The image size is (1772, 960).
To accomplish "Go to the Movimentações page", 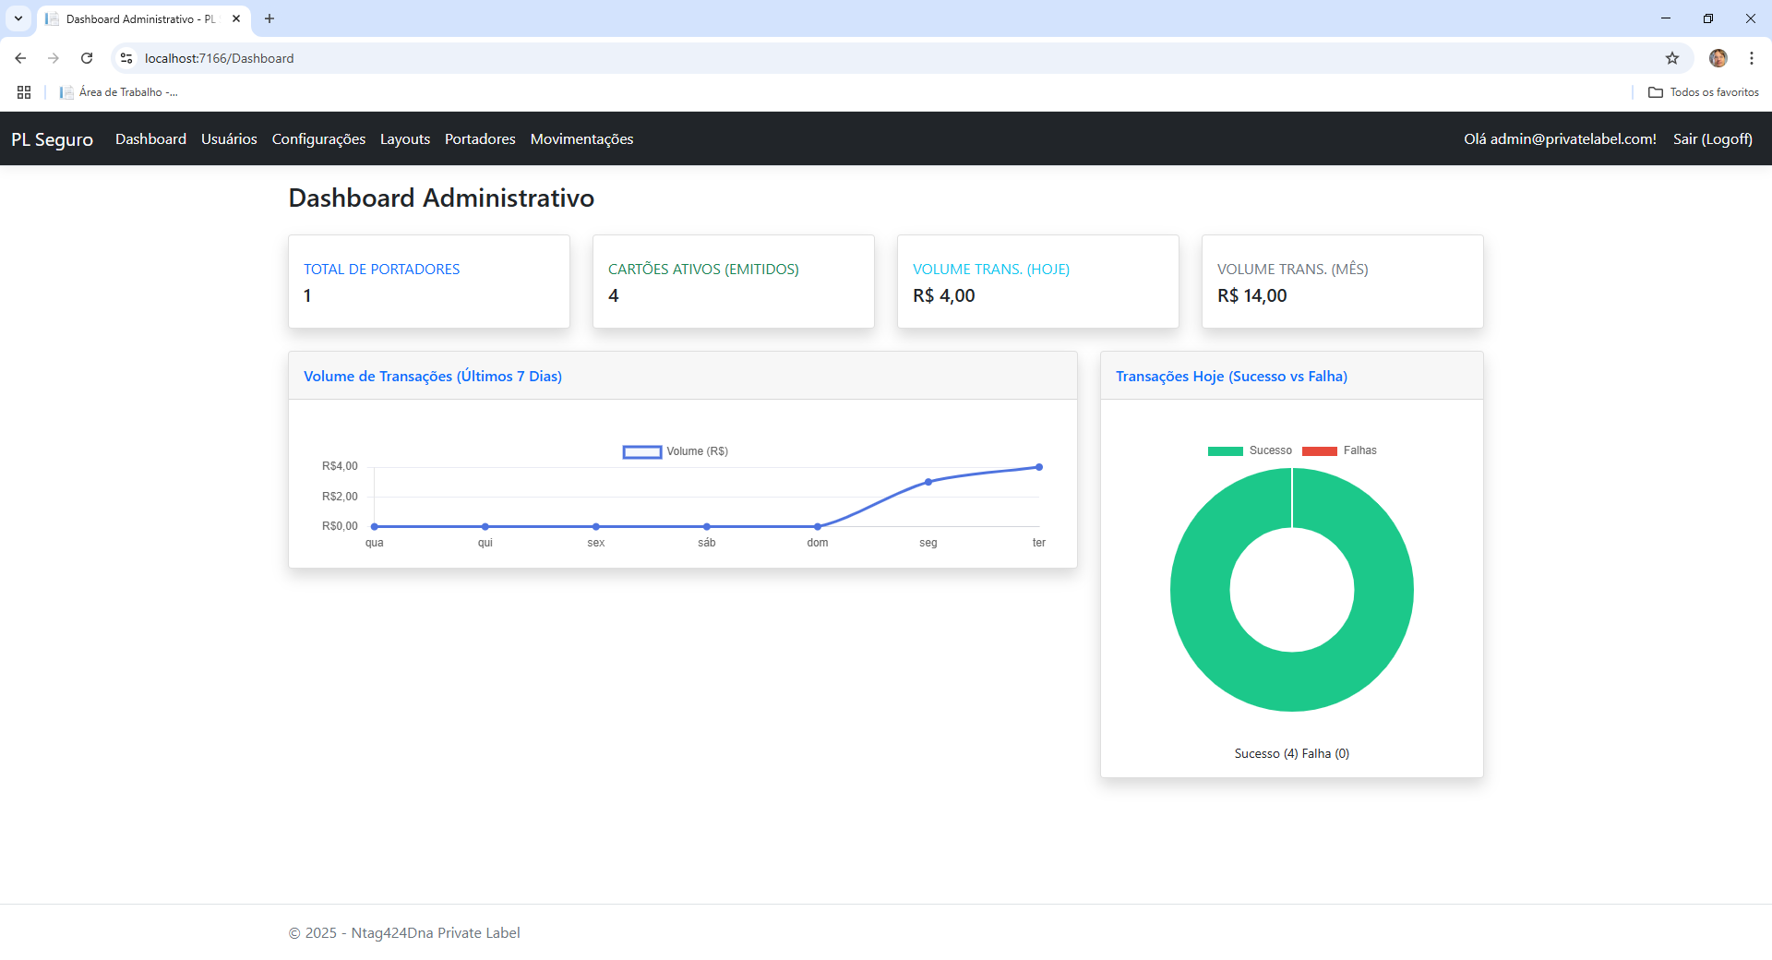I will tap(581, 139).
